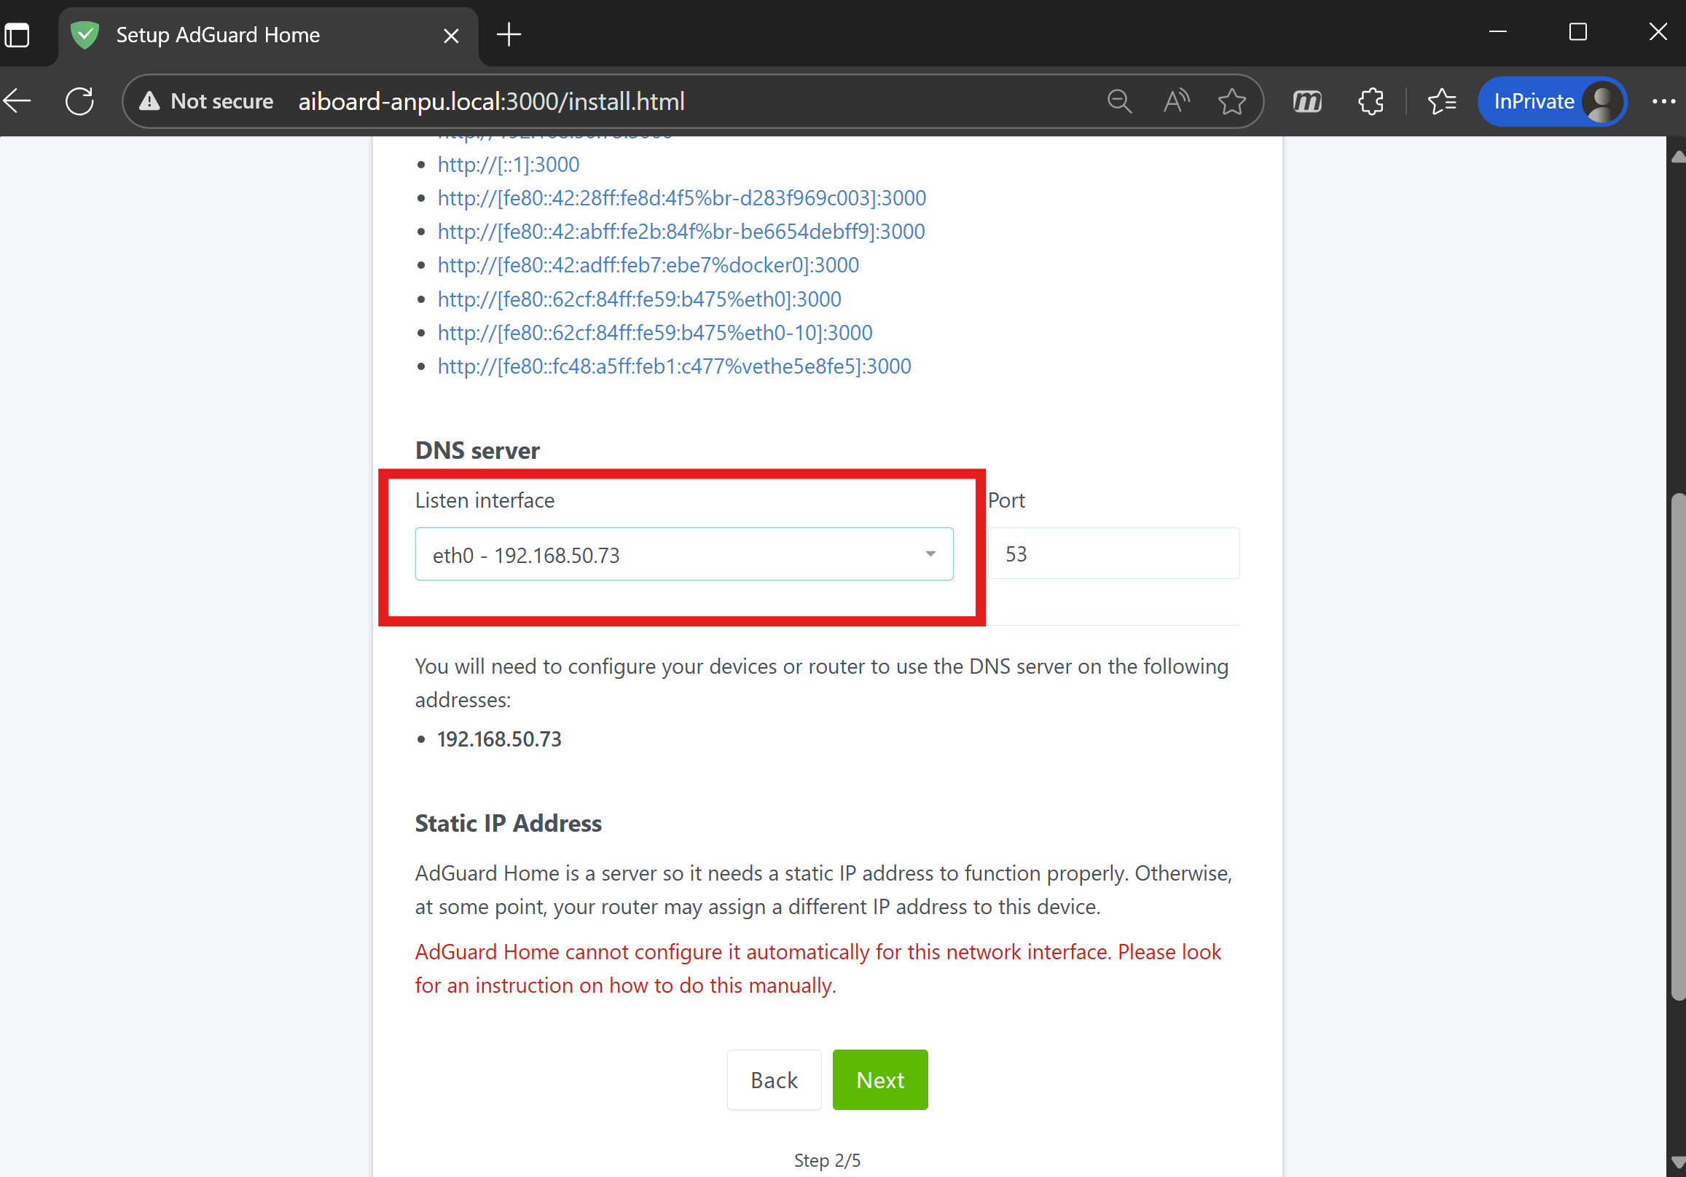Click the browser back navigation arrow
Image resolution: width=1686 pixels, height=1177 pixels.
17,101
